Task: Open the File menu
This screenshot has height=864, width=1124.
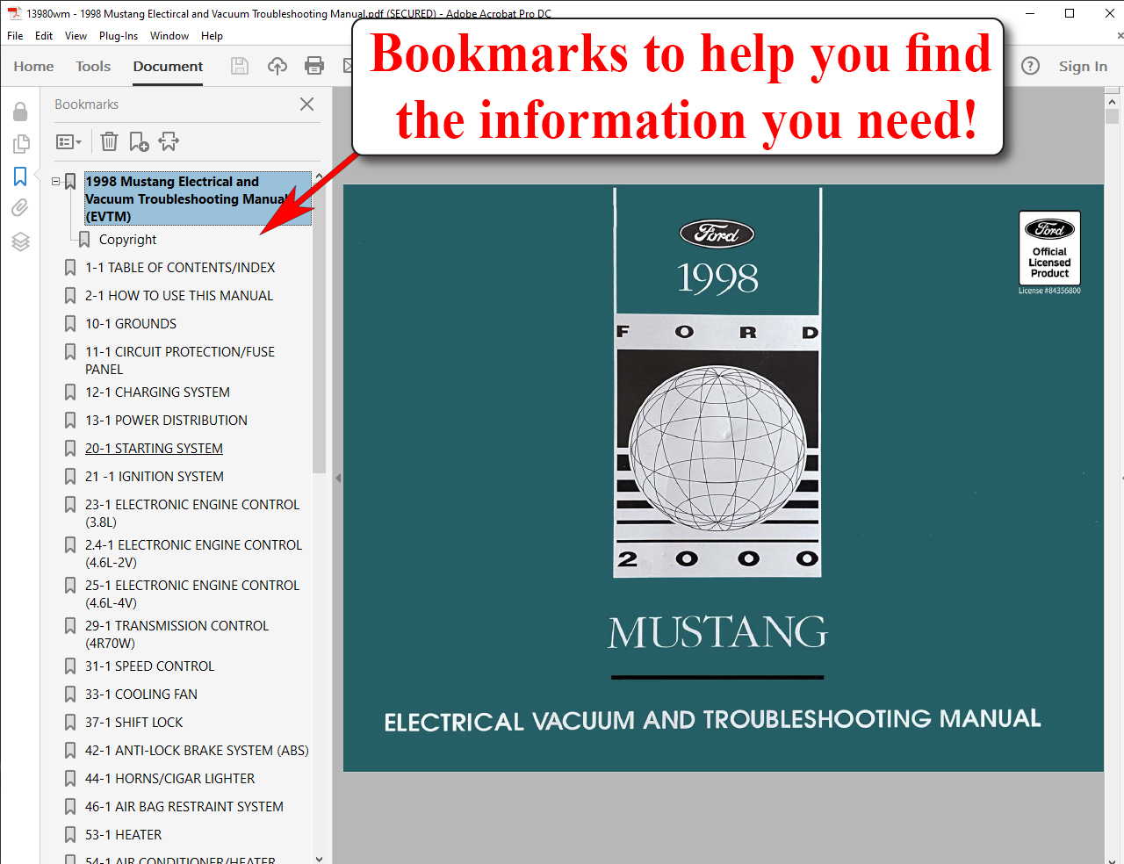Action: click(15, 36)
